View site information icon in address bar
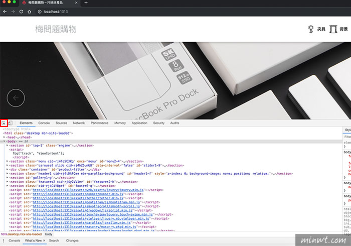The image size is (351, 246). (x=40, y=12)
